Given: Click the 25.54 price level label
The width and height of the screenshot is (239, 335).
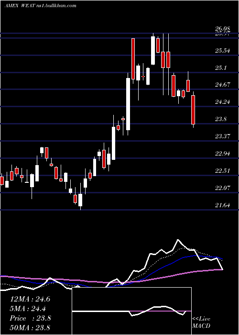Looking at the screenshot, I should (x=223, y=51).
